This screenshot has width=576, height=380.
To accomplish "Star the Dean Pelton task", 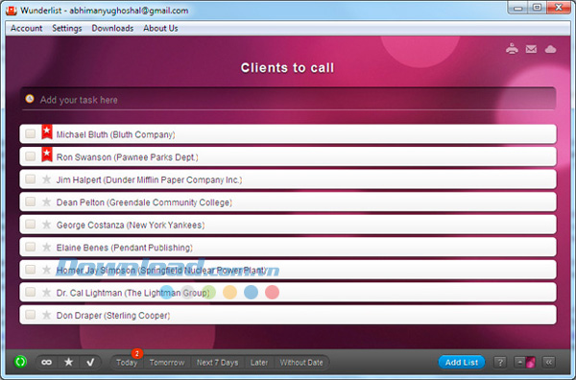I will (46, 202).
